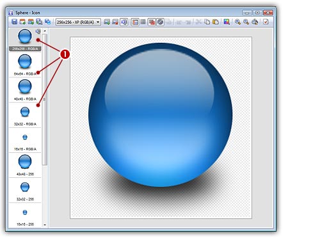The image size is (320, 238).
Task: Toggle the image preview mode button
Action: click(135, 22)
